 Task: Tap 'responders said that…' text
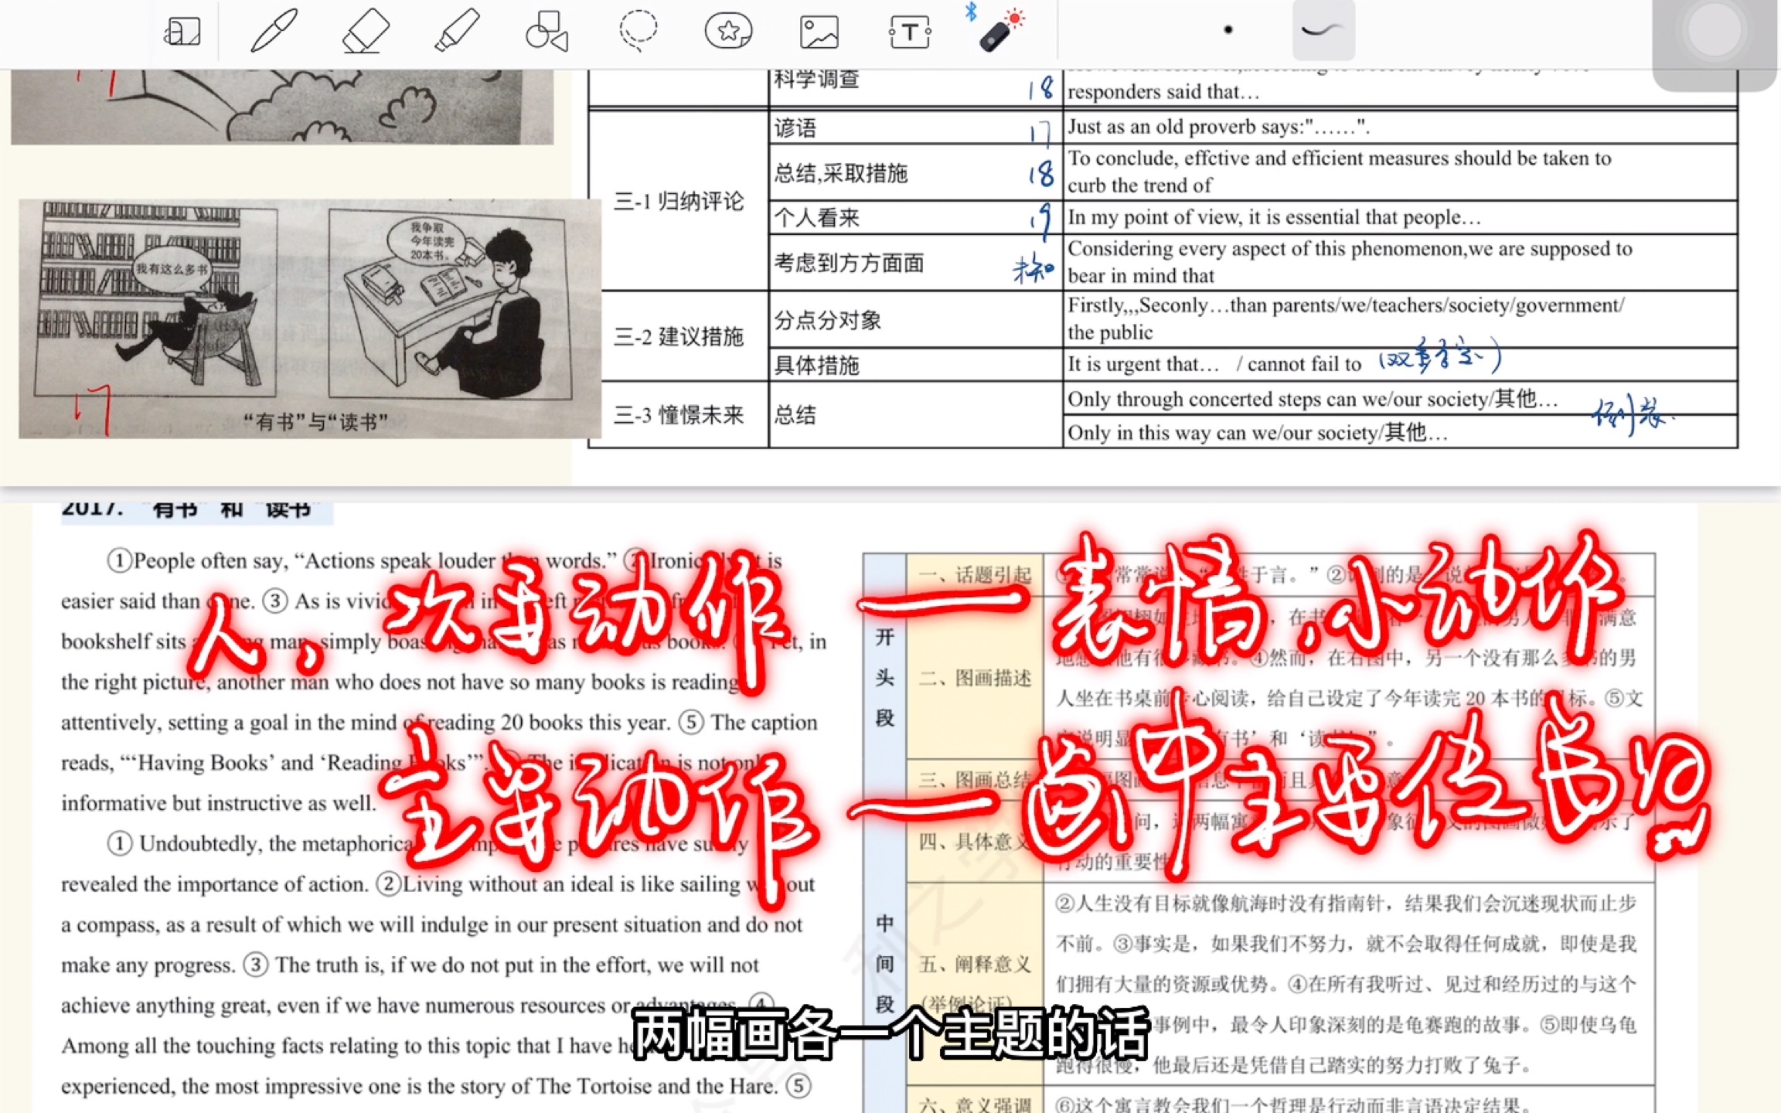pos(1163,92)
